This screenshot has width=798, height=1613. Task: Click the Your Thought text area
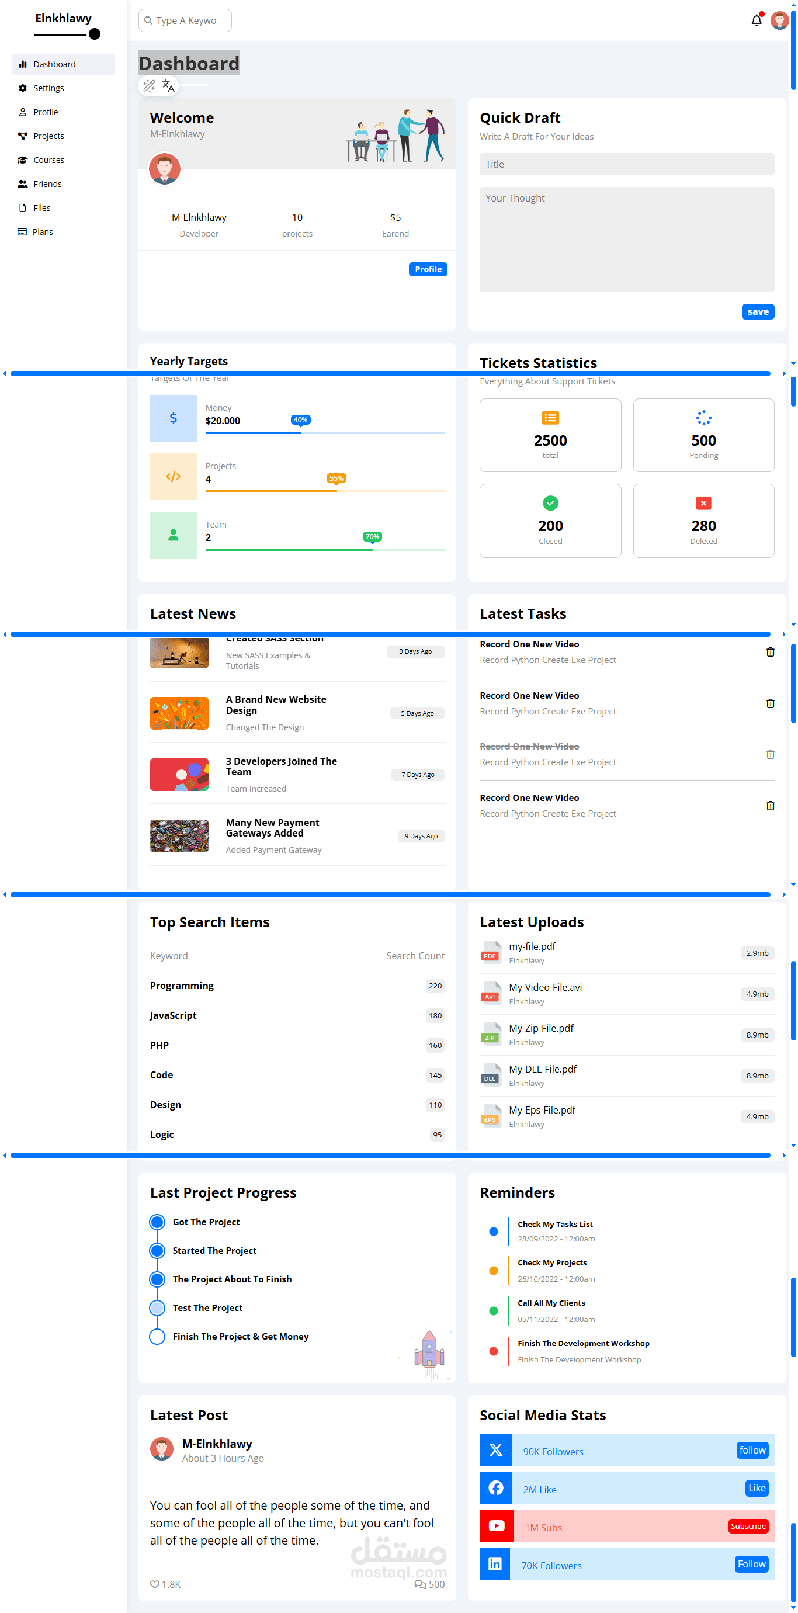pyautogui.click(x=627, y=239)
